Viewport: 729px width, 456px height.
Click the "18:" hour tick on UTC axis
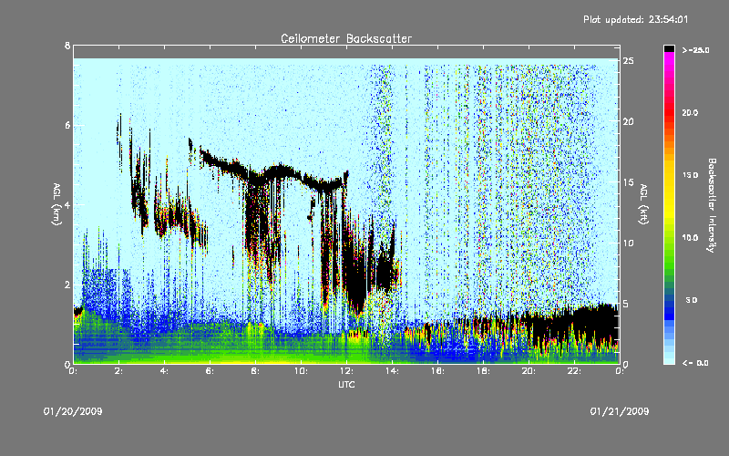tap(484, 371)
